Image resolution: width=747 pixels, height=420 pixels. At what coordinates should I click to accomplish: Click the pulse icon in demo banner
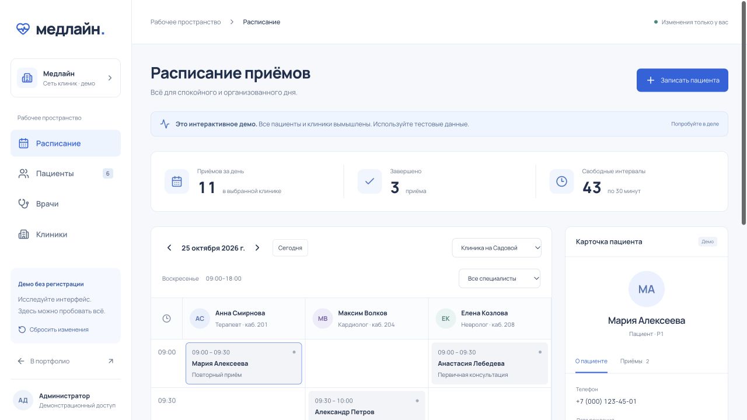pyautogui.click(x=165, y=124)
